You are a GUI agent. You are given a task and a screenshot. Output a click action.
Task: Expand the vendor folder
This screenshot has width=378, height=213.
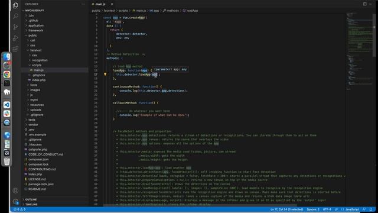pos(33,125)
